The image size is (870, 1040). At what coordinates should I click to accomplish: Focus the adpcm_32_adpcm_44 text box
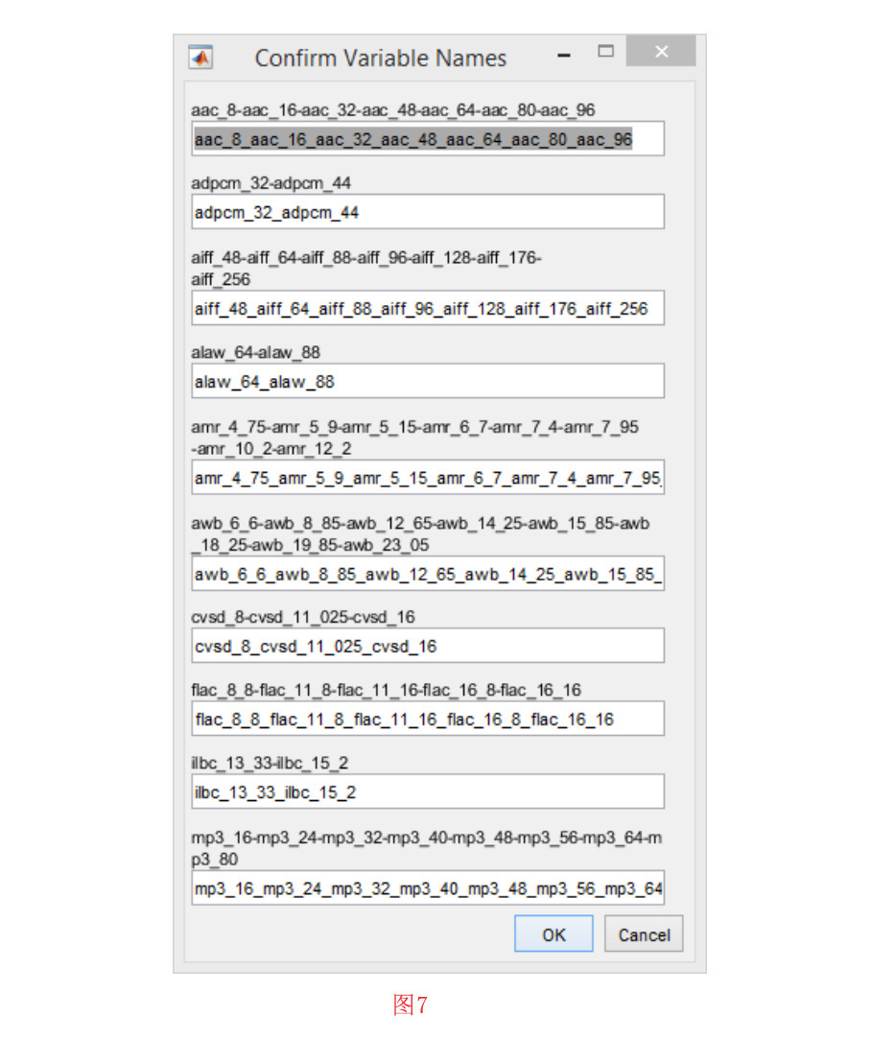tap(427, 212)
